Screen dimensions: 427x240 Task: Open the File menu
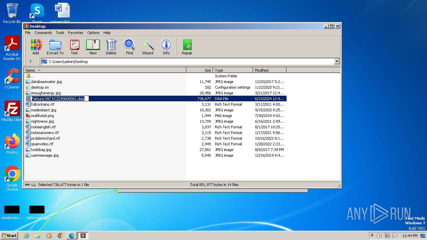(x=28, y=33)
